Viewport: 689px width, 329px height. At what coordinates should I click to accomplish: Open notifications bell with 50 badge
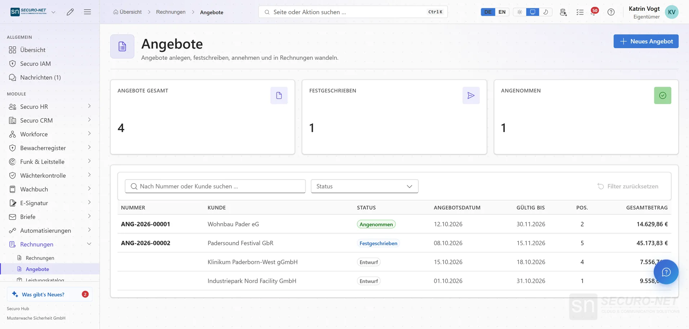pos(594,12)
